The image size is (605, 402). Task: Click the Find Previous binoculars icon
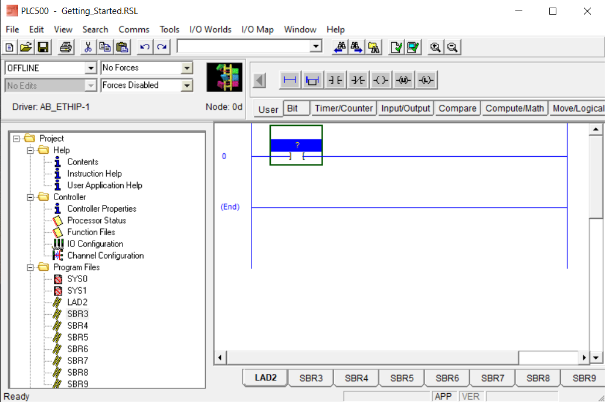339,47
